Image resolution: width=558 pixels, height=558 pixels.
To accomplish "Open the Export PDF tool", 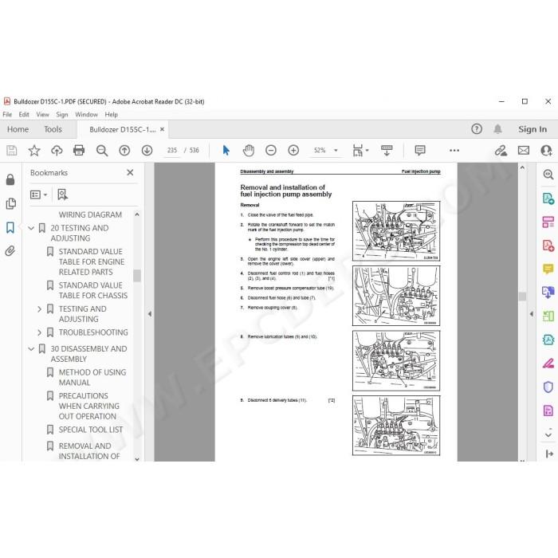I will (x=548, y=198).
